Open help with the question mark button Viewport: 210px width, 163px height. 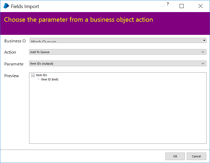[168, 4]
